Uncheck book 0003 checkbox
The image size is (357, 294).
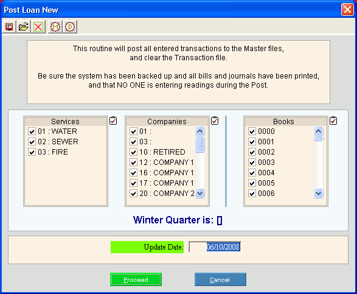pyautogui.click(x=252, y=163)
